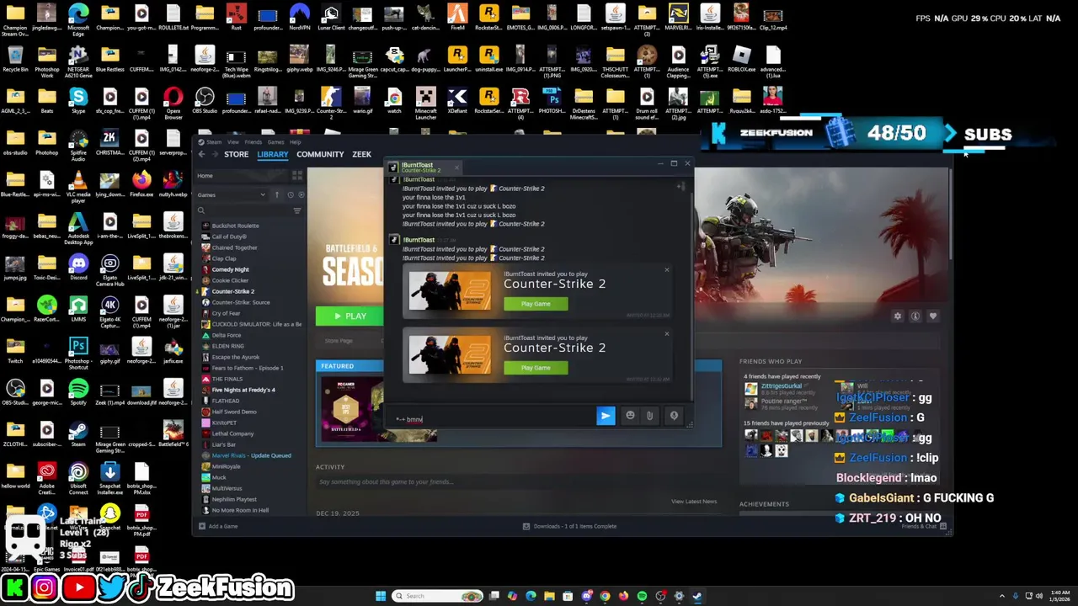Start voice chat with the microphone icon
Image resolution: width=1078 pixels, height=606 pixels.
coord(674,416)
